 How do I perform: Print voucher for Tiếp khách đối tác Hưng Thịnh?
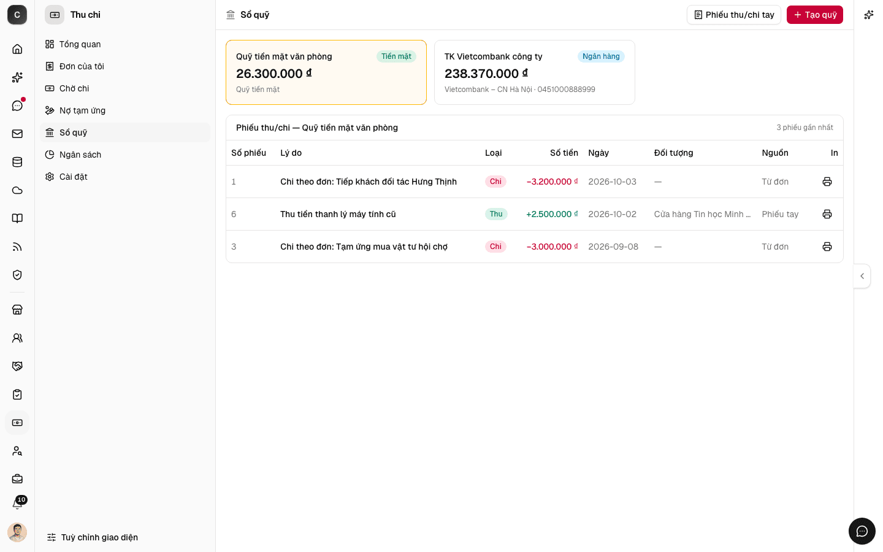coord(827,182)
